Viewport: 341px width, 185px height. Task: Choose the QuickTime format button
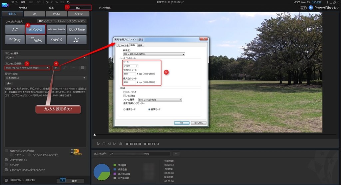click(77, 29)
